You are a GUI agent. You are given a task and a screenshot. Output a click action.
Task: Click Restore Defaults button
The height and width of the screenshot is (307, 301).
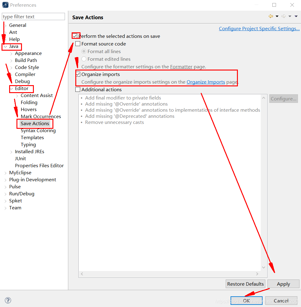pyautogui.click(x=245, y=284)
